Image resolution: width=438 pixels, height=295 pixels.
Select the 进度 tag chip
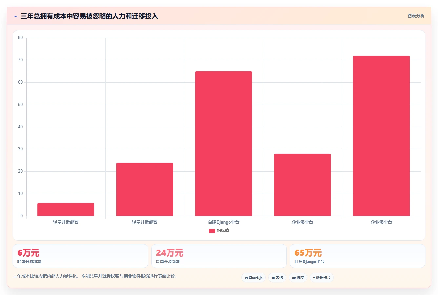298,278
